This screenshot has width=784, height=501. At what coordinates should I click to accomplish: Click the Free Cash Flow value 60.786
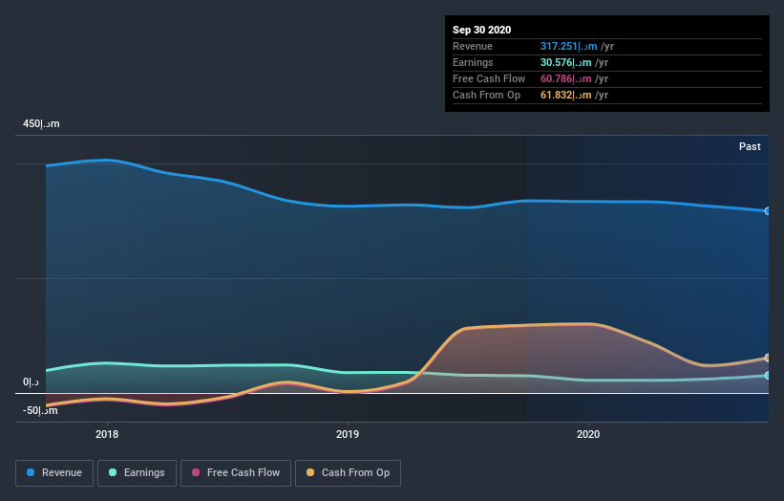click(x=566, y=79)
